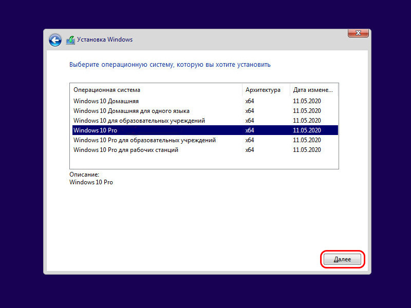
Task: Click the Windows Setup icon in the title bar
Action: [70, 40]
